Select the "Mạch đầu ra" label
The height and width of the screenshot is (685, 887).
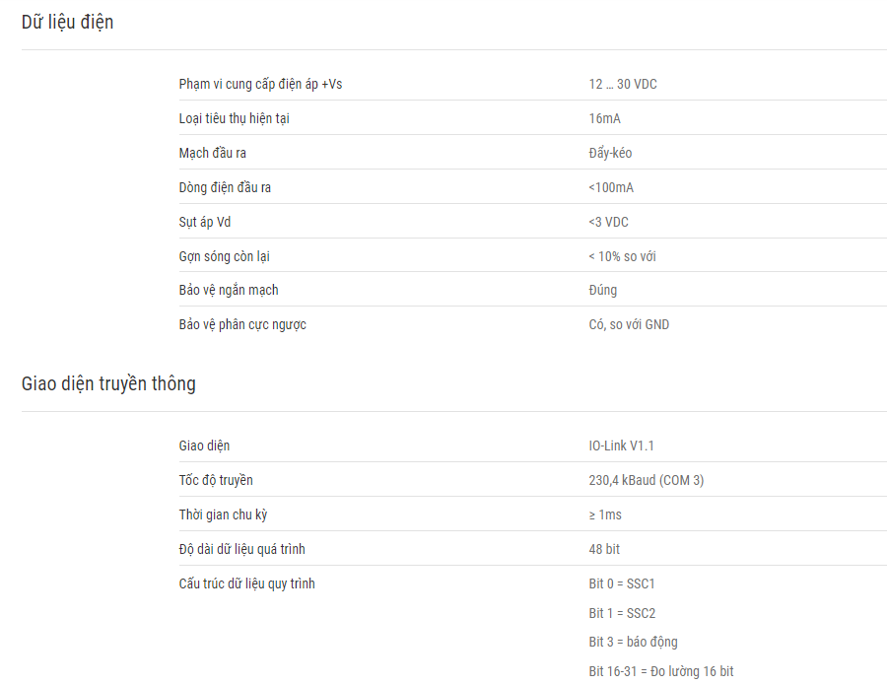(x=212, y=154)
